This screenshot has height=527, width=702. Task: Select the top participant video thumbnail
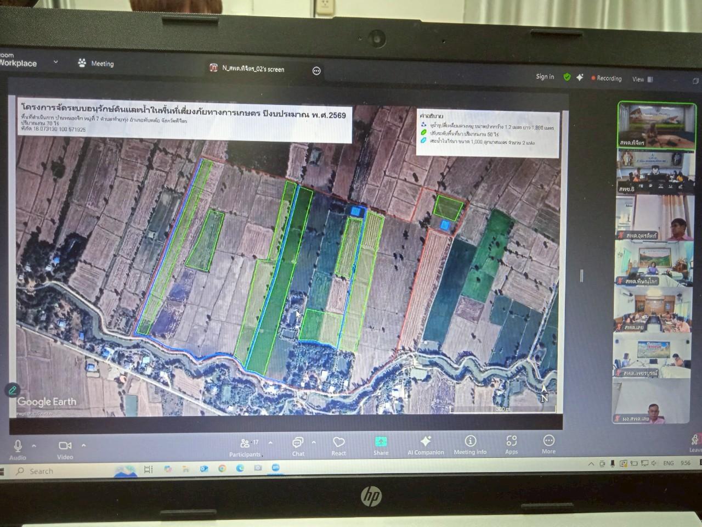click(x=656, y=125)
